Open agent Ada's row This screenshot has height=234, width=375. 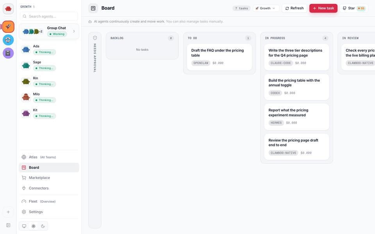[x=49, y=50]
